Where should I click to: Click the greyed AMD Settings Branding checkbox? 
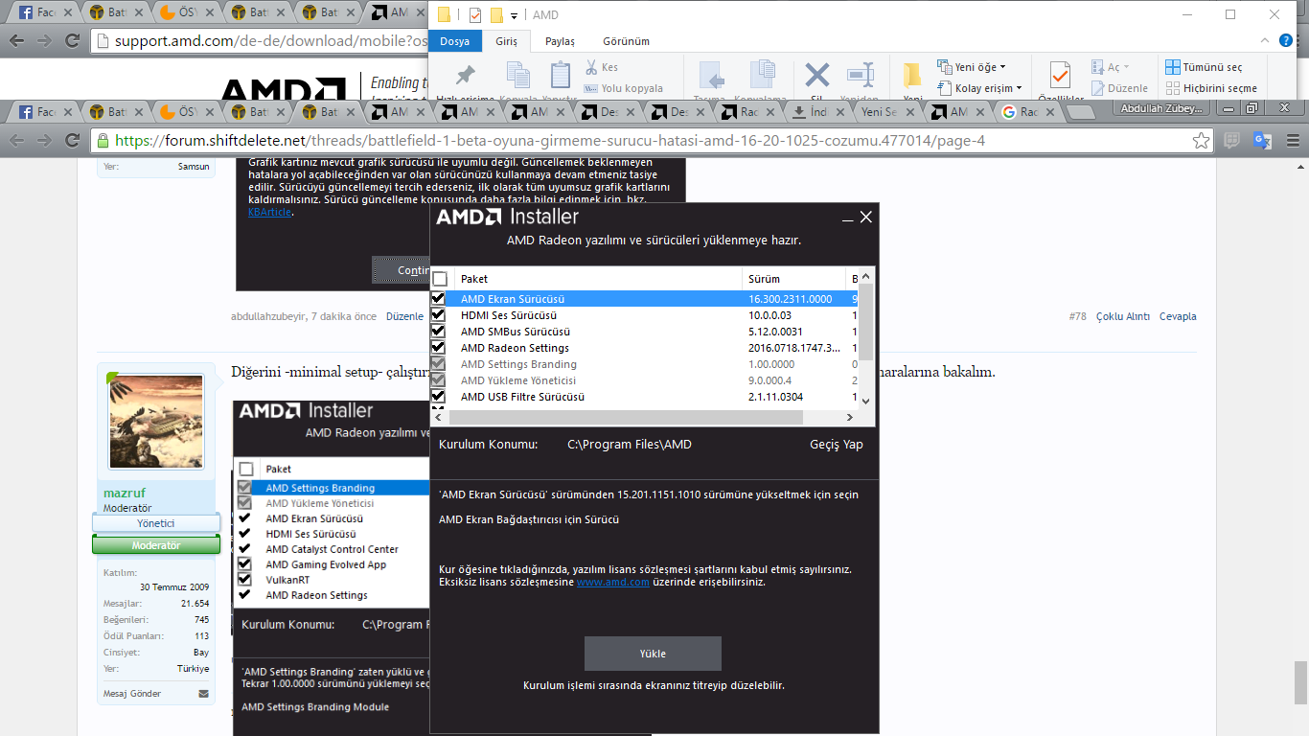click(439, 364)
